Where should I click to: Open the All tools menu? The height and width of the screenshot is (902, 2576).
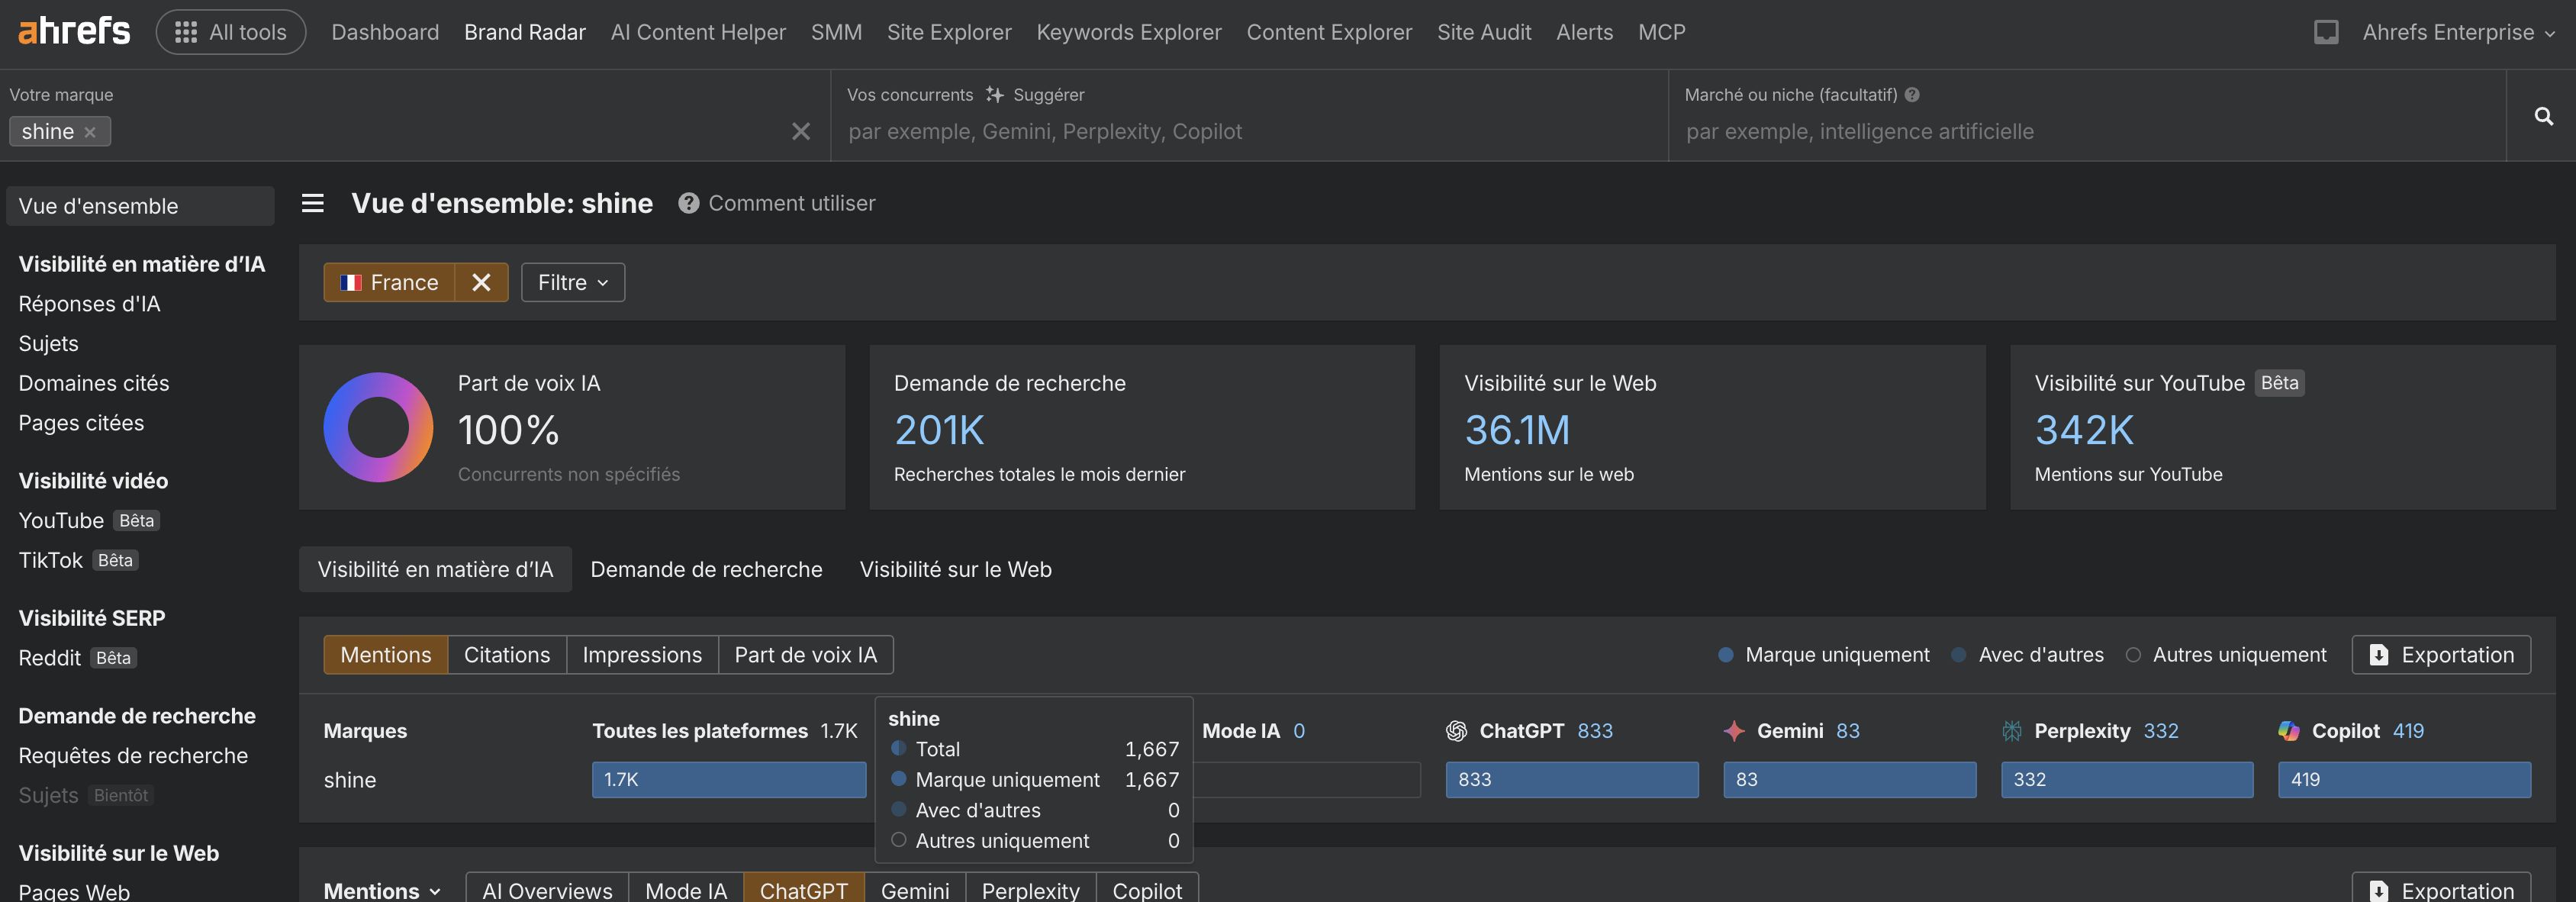tap(231, 32)
